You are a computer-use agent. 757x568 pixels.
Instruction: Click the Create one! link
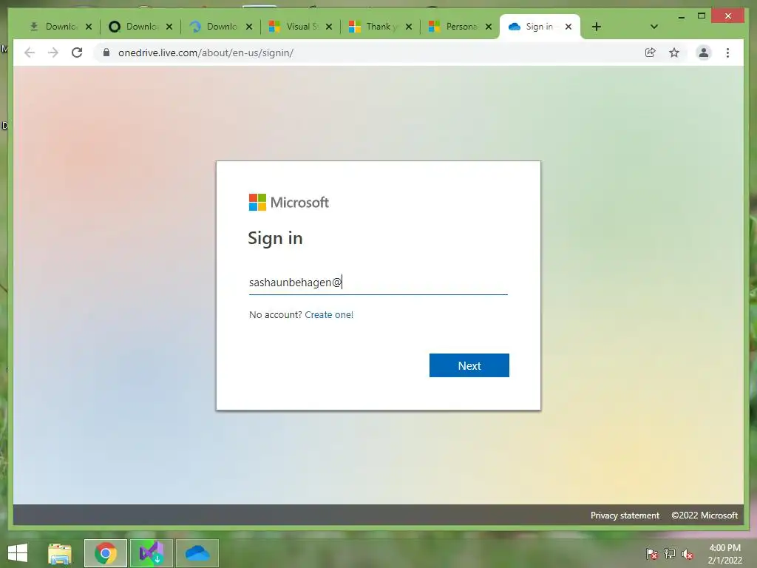click(x=329, y=315)
